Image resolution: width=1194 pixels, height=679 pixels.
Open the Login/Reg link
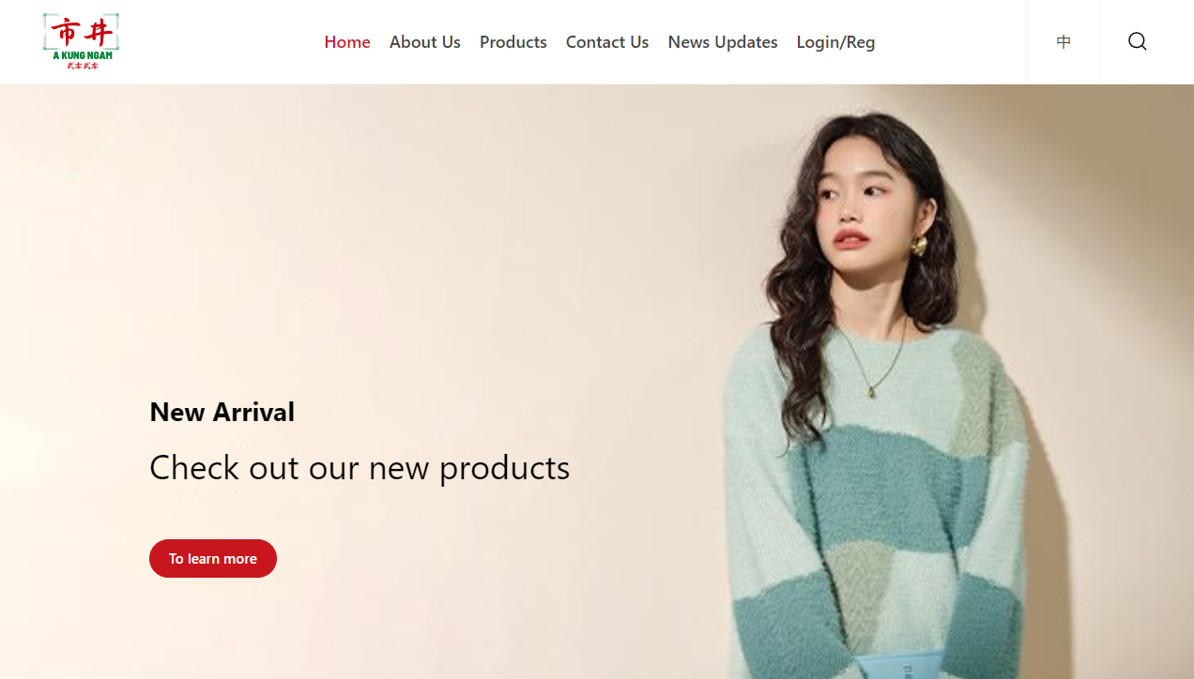click(x=835, y=42)
